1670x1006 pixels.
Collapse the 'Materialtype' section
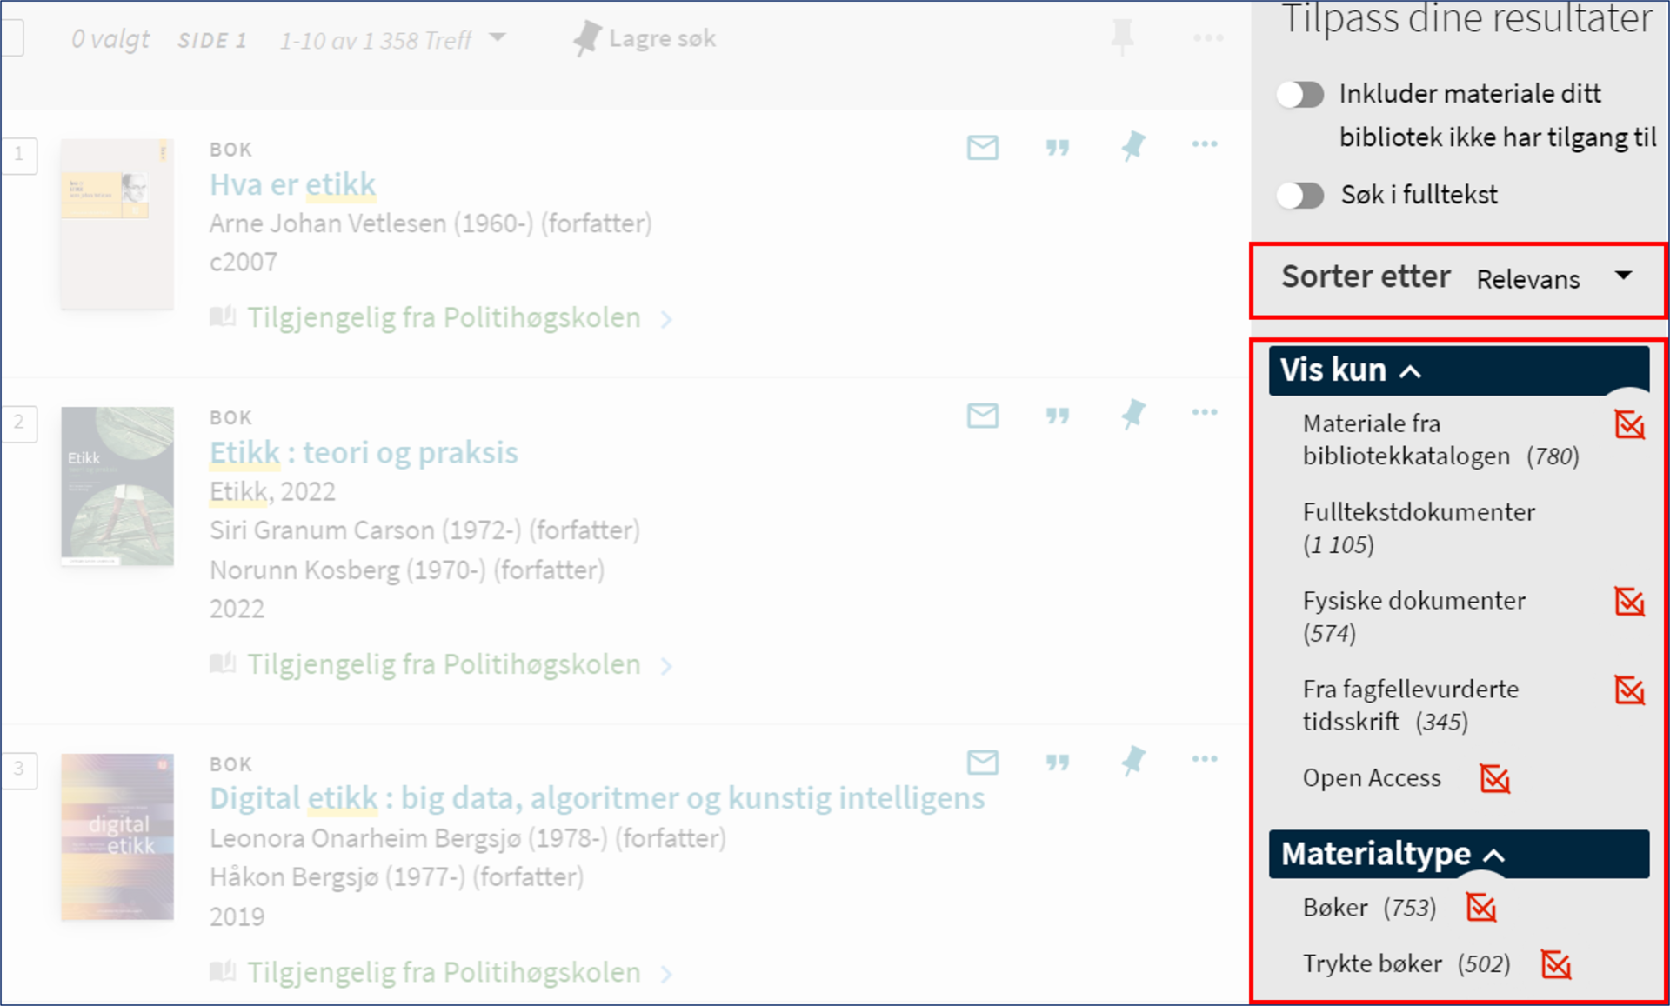(1459, 855)
